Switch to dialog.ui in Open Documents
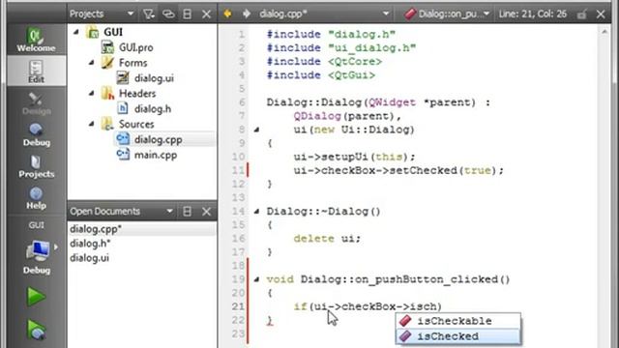Image resolution: width=619 pixels, height=348 pixels. pos(142,258)
